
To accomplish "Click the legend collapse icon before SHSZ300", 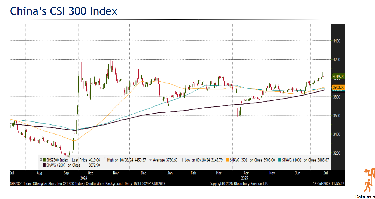I will pos(41,160).
